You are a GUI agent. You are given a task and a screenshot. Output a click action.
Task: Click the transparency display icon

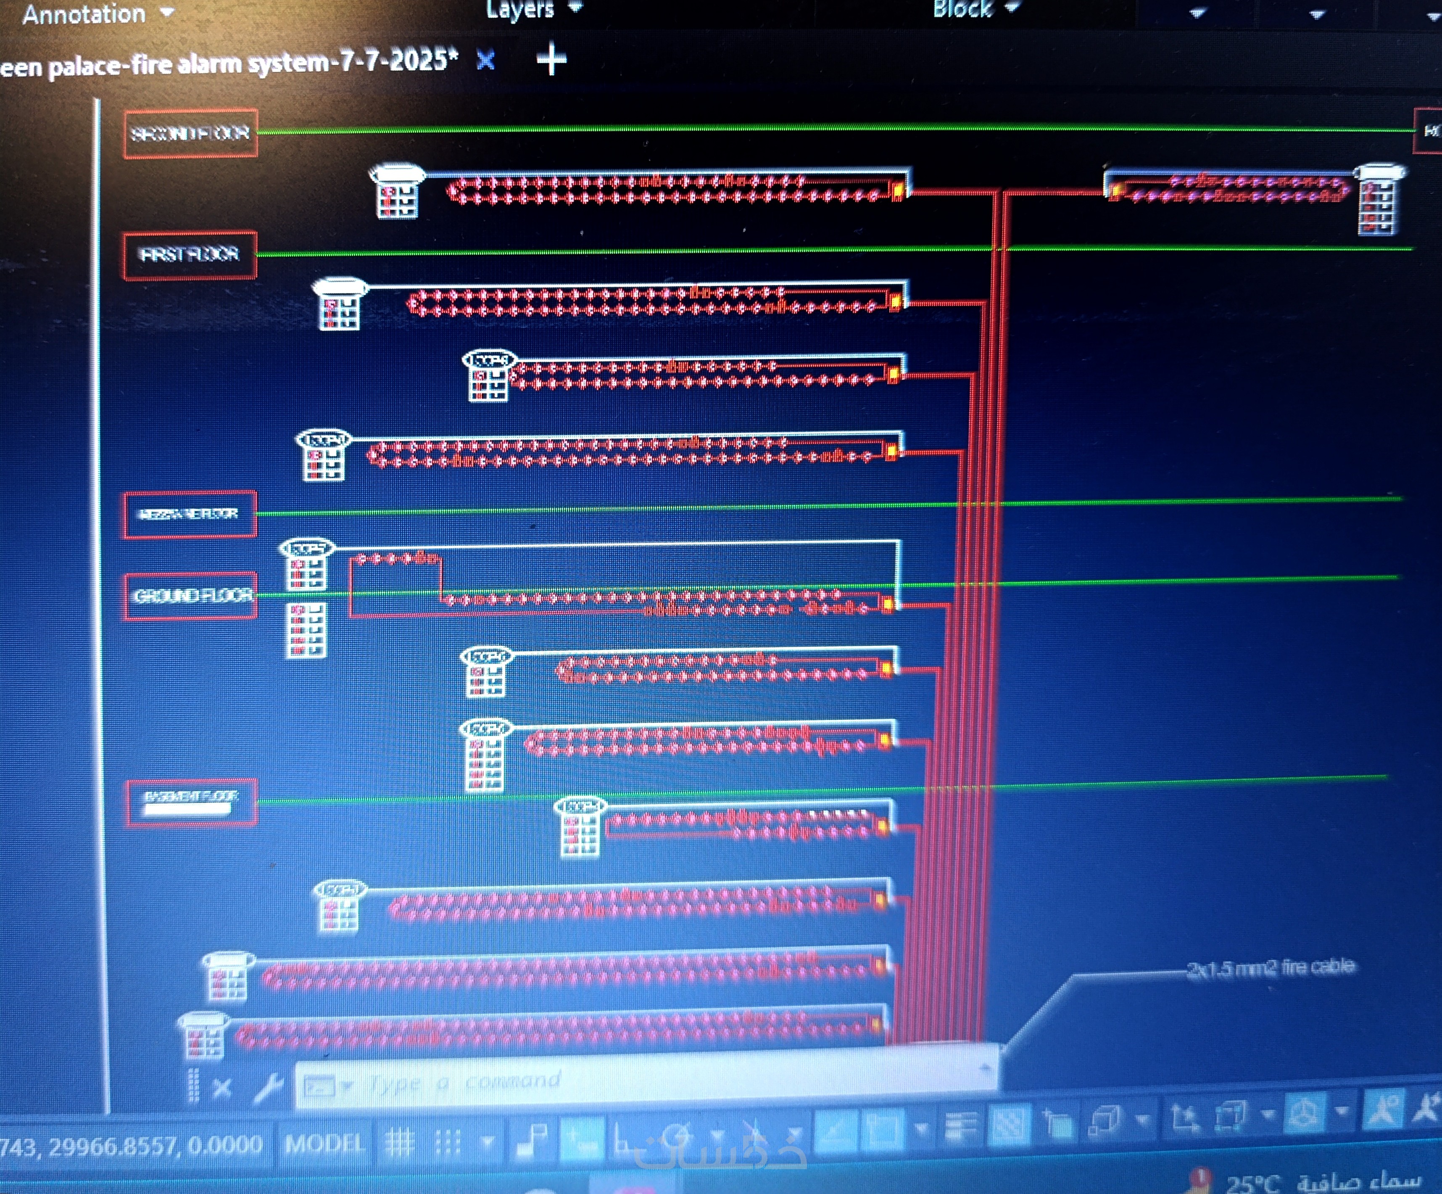1010,1125
